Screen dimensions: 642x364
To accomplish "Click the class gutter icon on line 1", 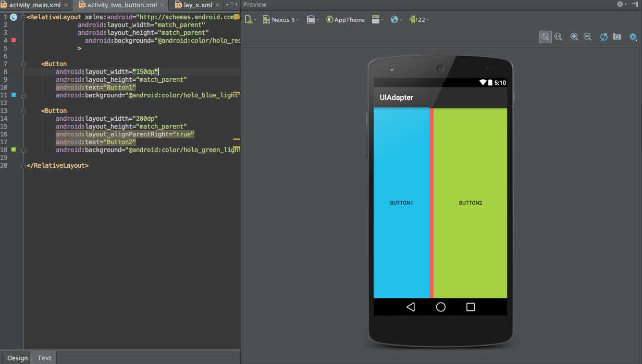I will [x=14, y=17].
